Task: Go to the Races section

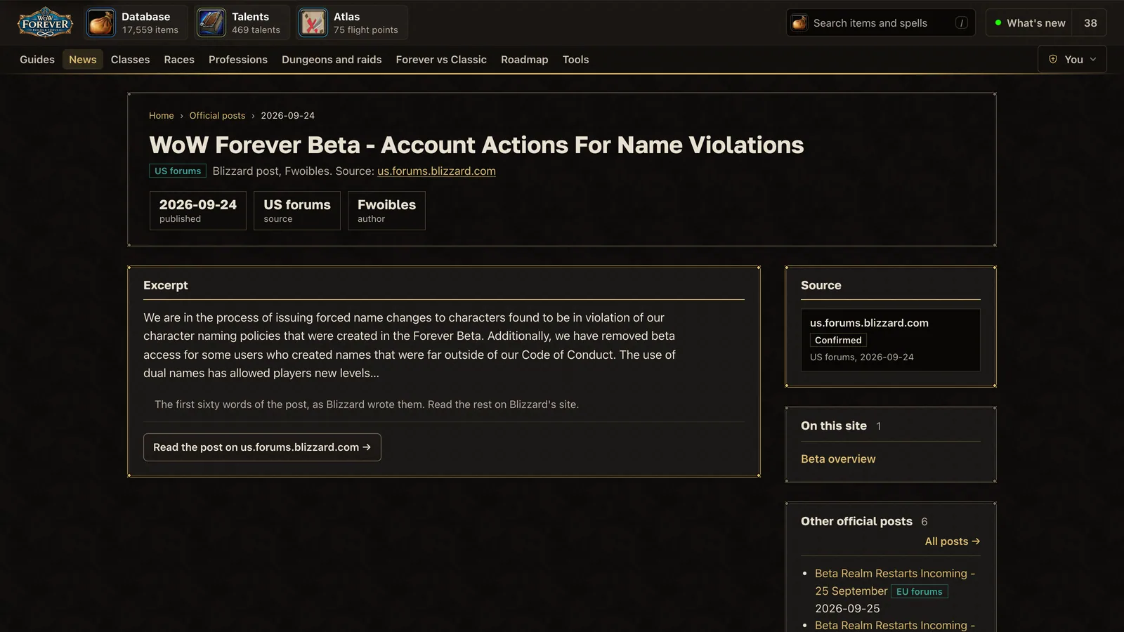Action: coord(179,60)
